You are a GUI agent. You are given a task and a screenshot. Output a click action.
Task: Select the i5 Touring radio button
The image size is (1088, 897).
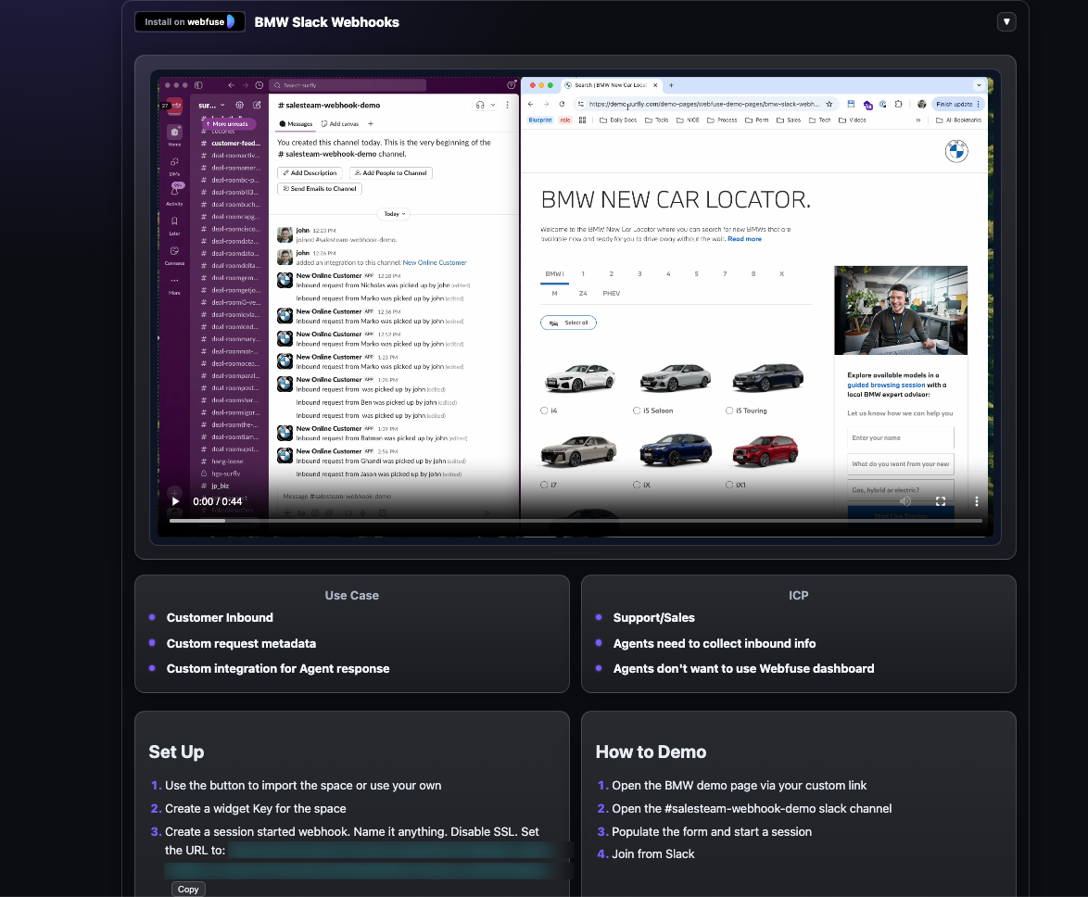pos(729,411)
